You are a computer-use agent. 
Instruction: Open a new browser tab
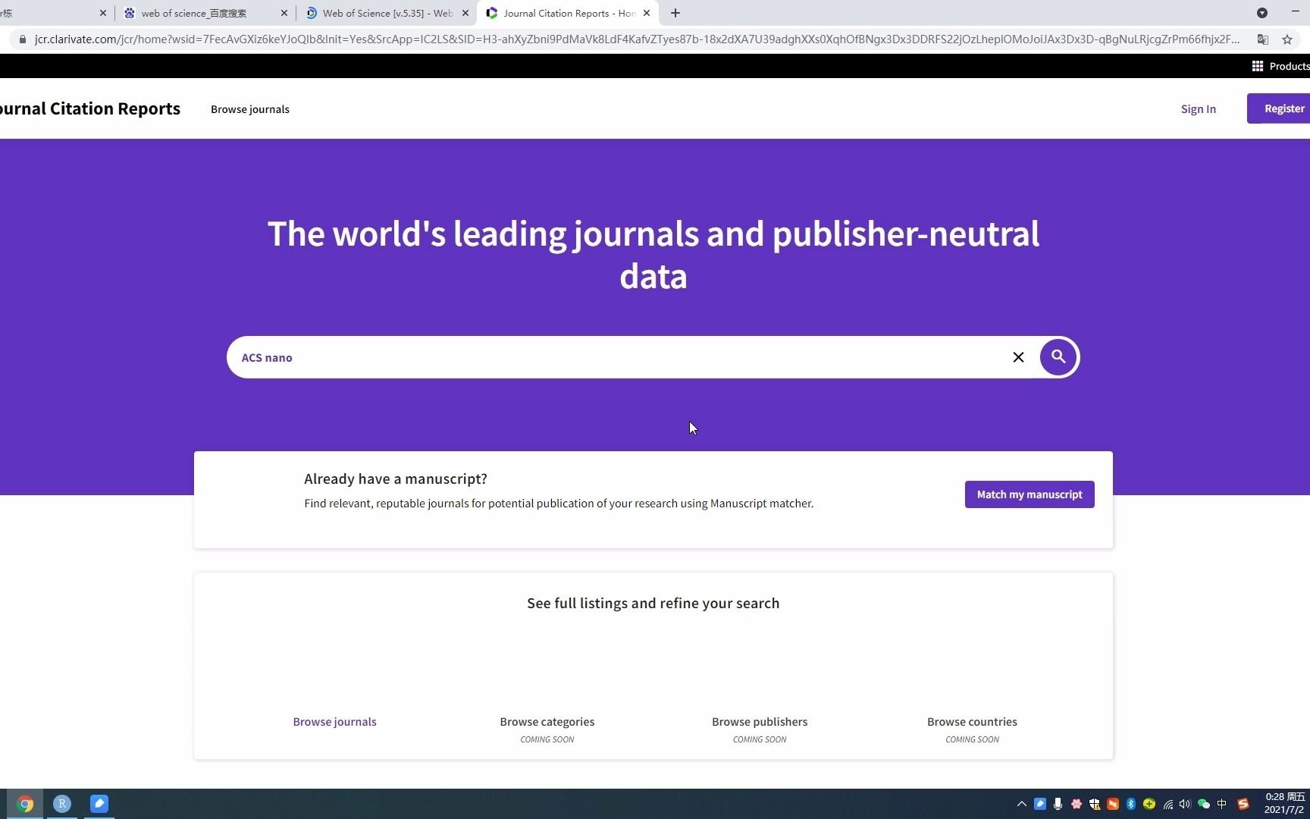pos(675,13)
